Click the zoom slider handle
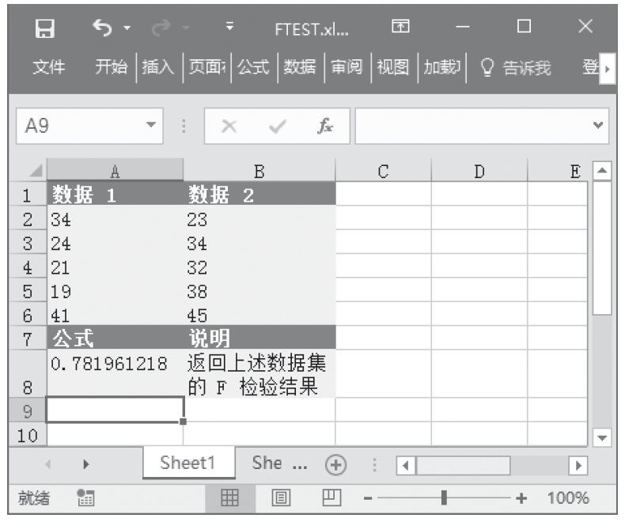 445,498
